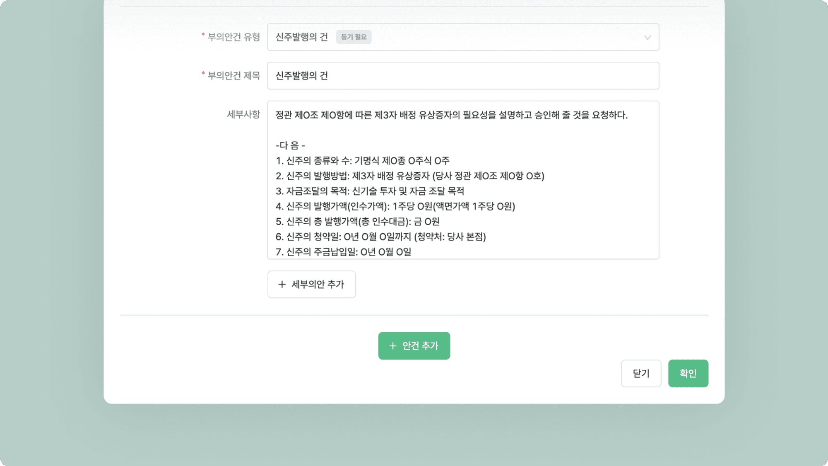The image size is (828, 466).
Task: Click the plus icon on 안건 추가 button
Action: point(392,346)
